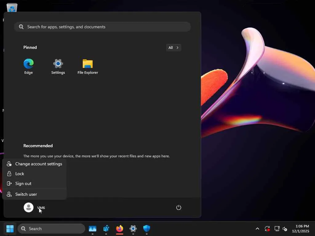Click the power button in Start menu
Screen dimensions: 315x236
tap(179, 207)
